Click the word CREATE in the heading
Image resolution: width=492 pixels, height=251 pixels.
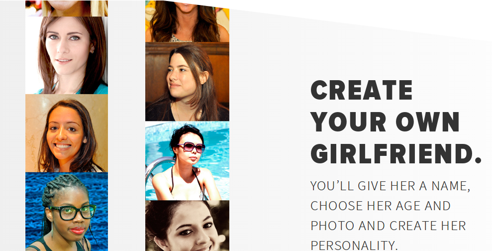point(362,90)
